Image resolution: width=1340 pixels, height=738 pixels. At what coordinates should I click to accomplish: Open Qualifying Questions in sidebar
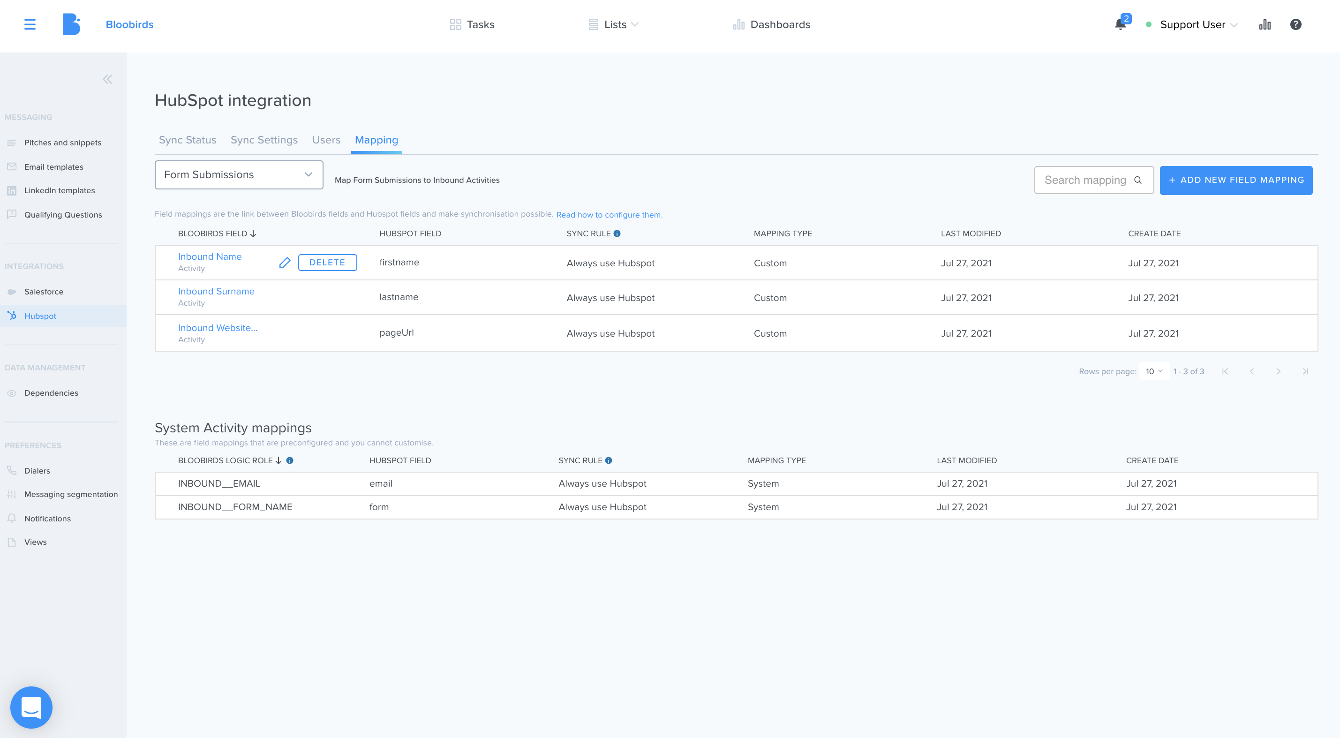(63, 215)
